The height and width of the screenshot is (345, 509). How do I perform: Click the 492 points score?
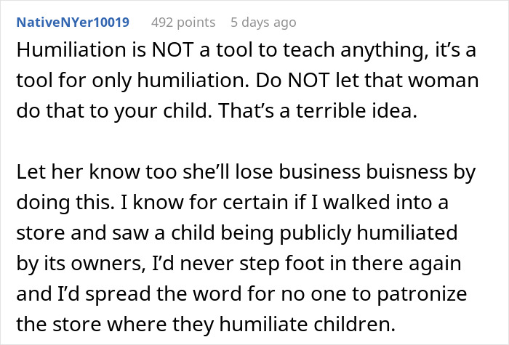[182, 23]
